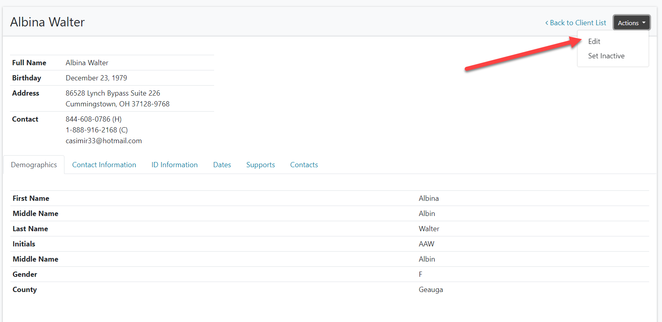This screenshot has width=662, height=322.
Task: Switch to the Dates tab
Action: click(222, 165)
